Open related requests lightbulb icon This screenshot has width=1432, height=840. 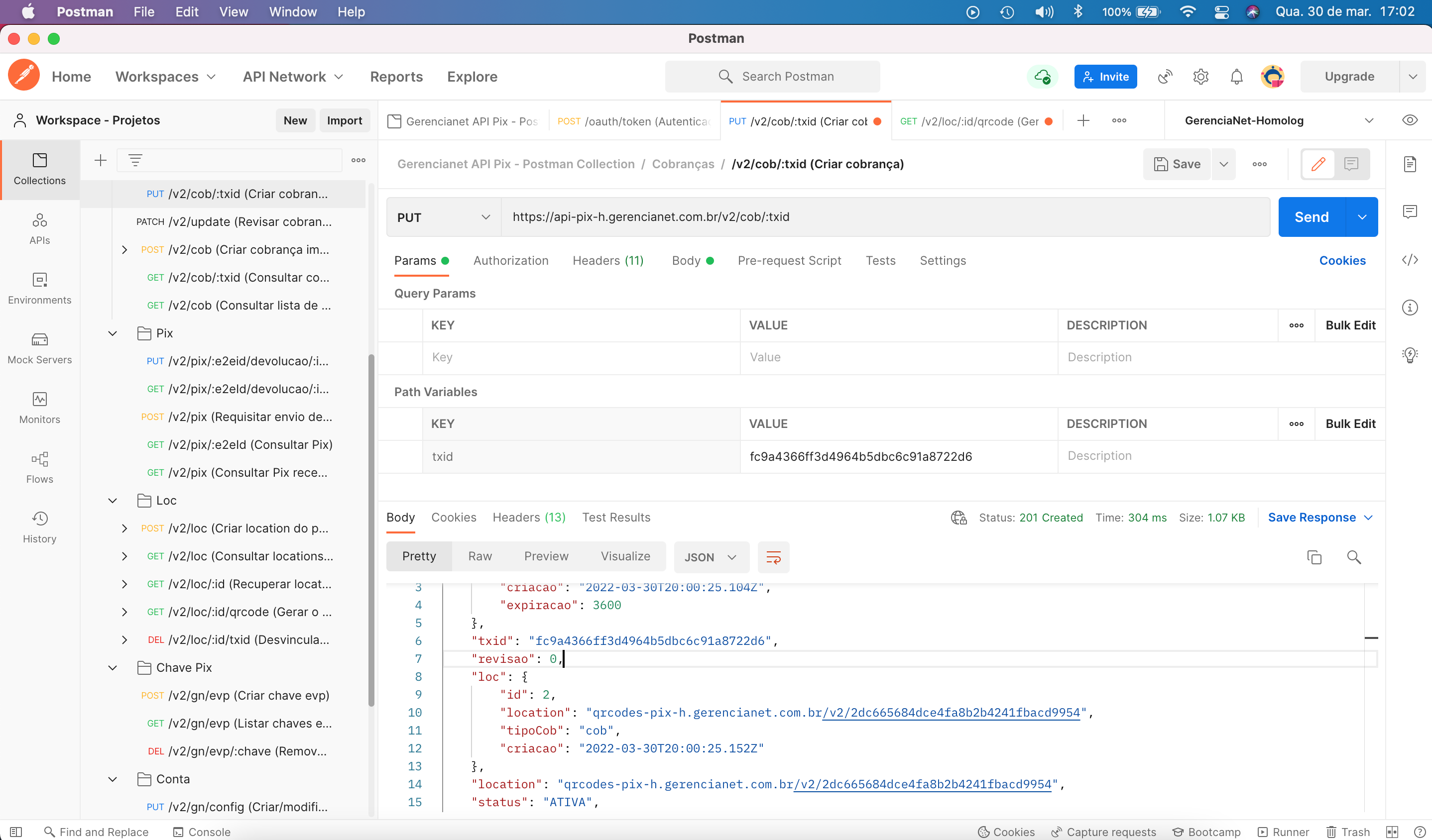tap(1409, 355)
